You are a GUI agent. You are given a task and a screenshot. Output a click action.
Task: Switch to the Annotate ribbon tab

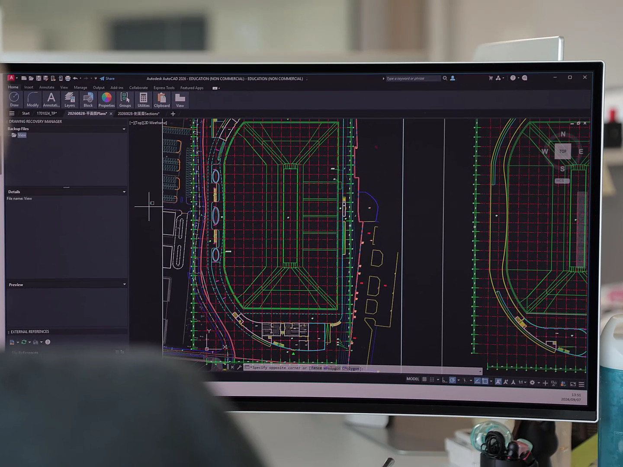pos(47,87)
